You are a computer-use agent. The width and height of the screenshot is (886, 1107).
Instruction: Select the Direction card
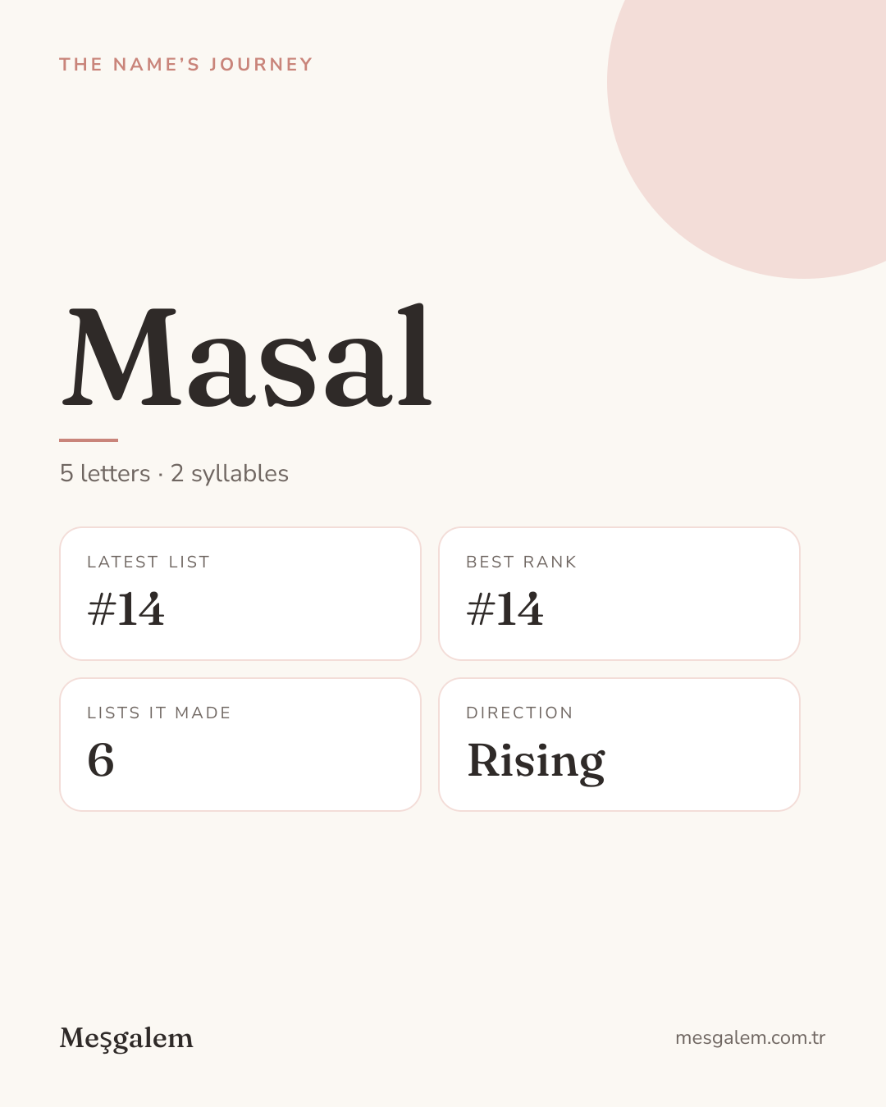pos(619,745)
